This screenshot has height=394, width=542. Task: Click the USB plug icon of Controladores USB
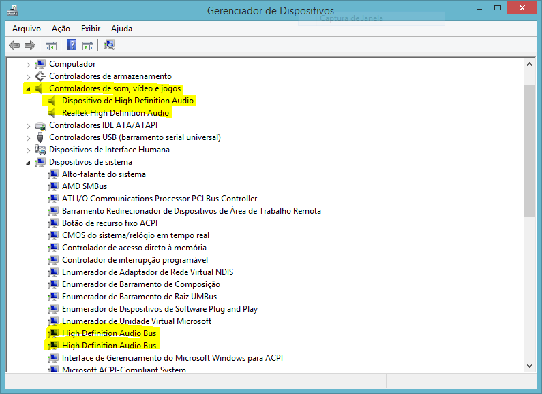[40, 137]
